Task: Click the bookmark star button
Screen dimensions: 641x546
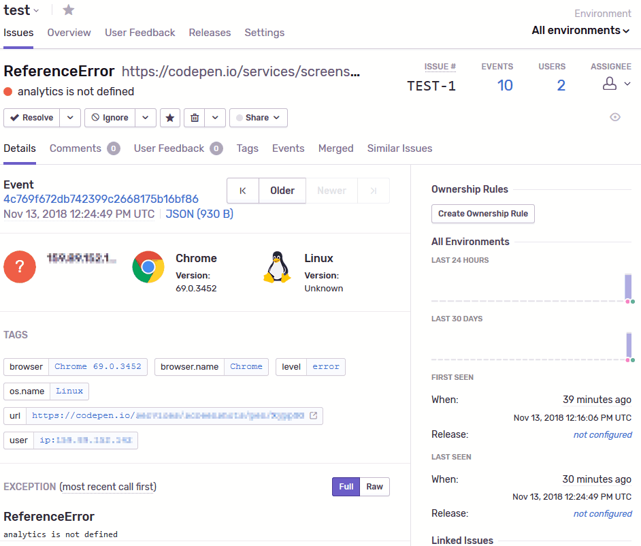Action: coord(170,118)
